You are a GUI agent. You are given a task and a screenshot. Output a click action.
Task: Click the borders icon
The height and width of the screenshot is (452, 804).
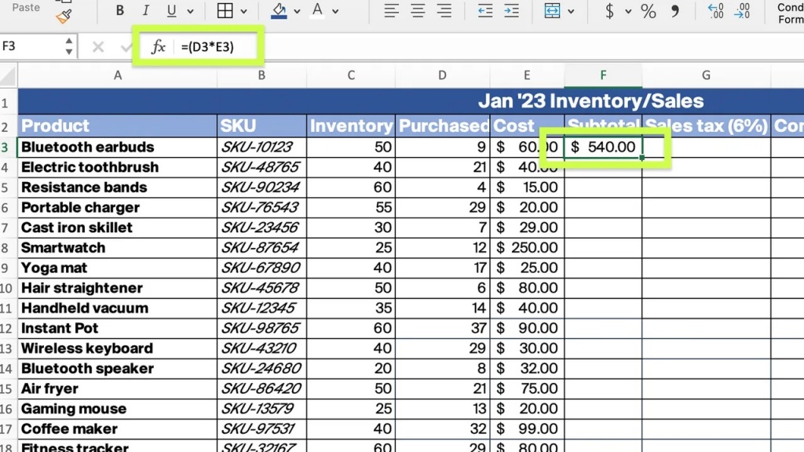point(225,10)
